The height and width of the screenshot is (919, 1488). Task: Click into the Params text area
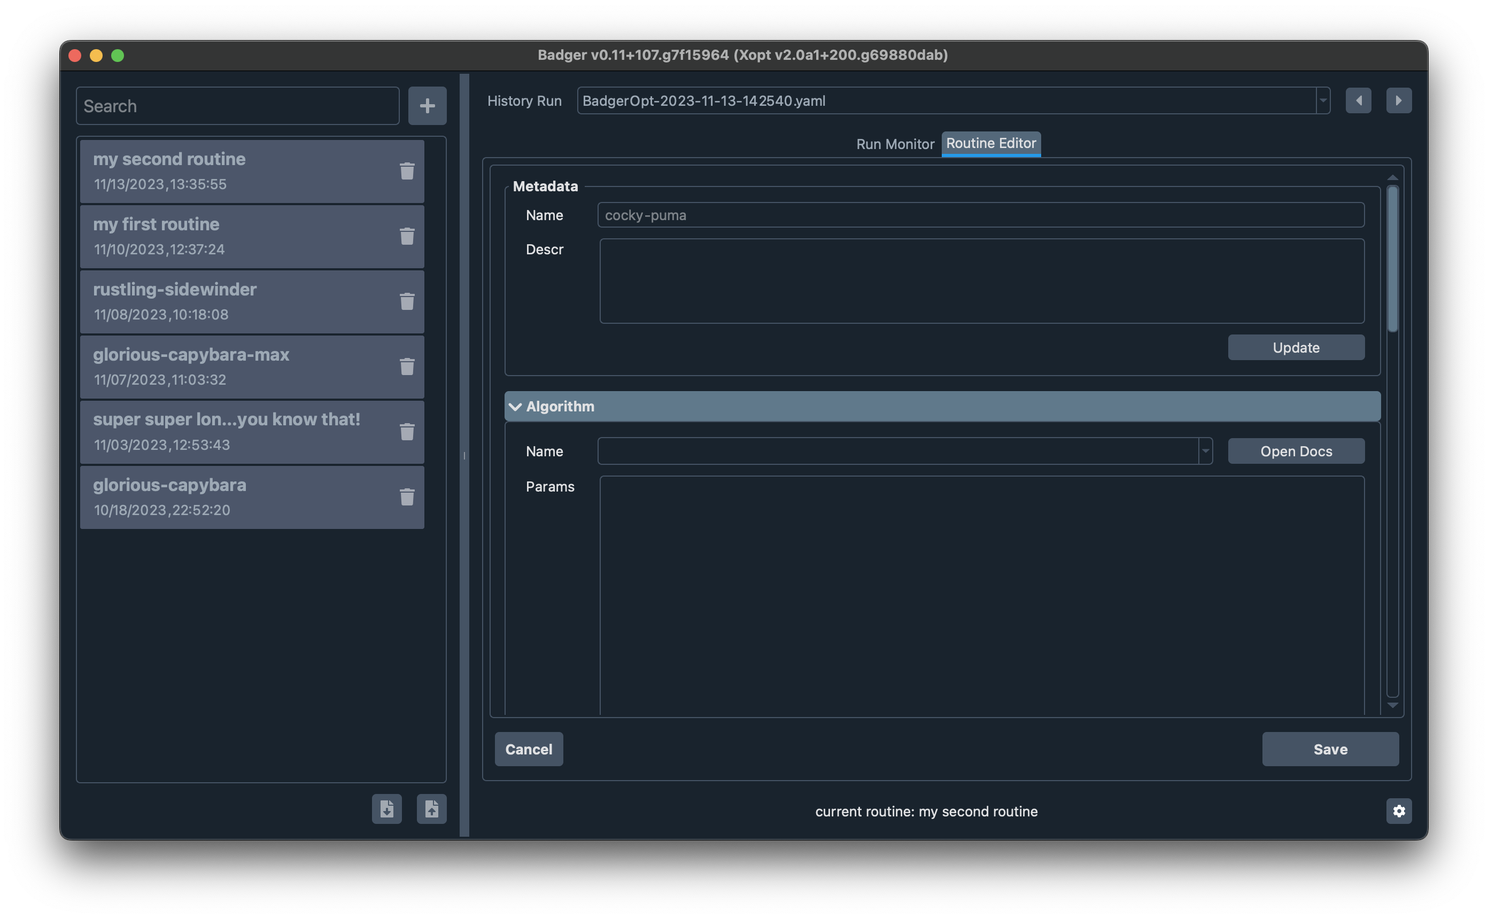tap(982, 596)
